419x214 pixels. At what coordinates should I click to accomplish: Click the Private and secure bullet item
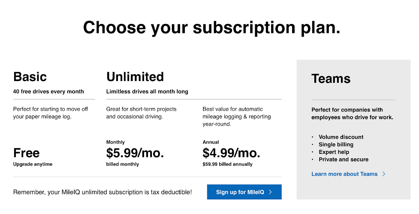click(x=344, y=160)
